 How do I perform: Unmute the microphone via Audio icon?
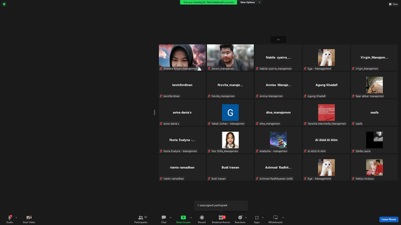coord(10,217)
